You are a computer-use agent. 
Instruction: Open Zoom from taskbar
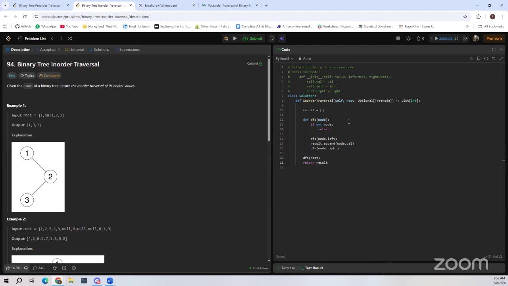[110, 281]
